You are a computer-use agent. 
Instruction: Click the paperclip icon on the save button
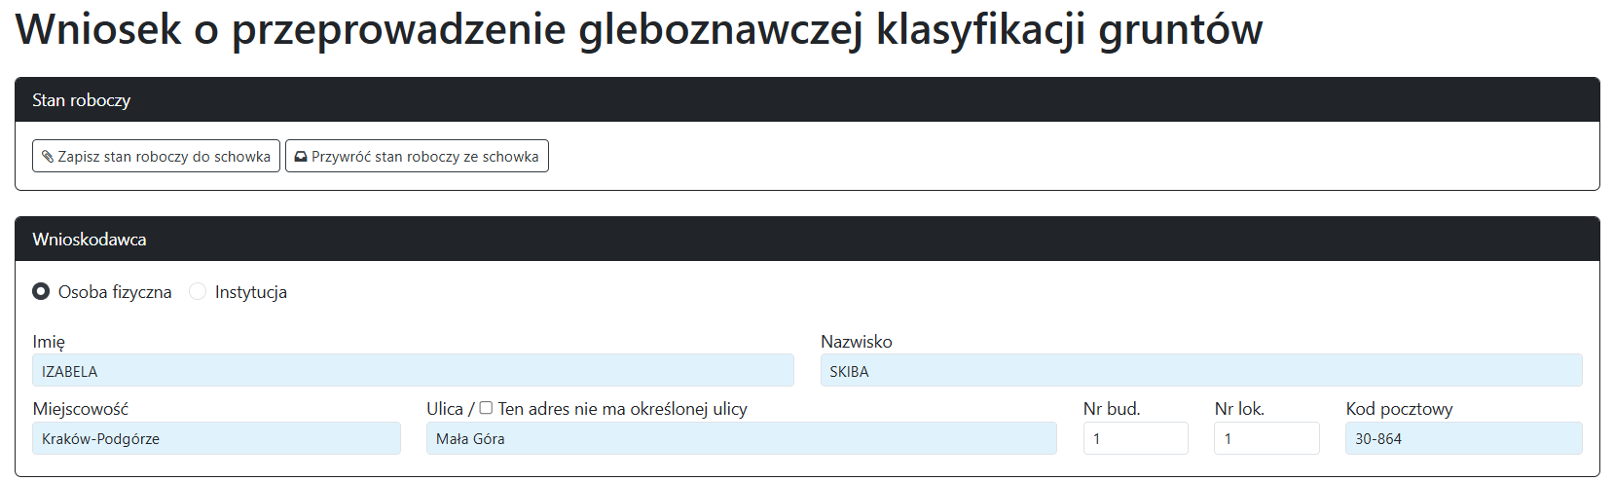click(x=48, y=157)
